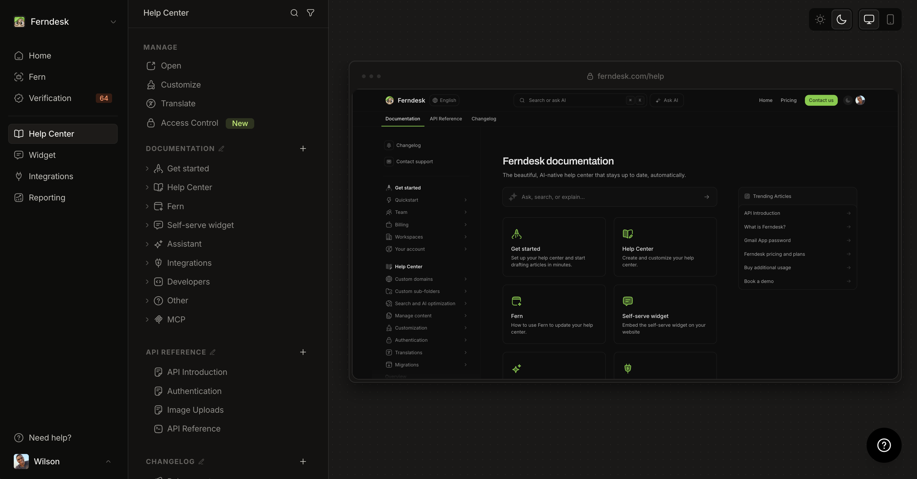This screenshot has width=917, height=479.
Task: Edit the API Reference section name
Action: (x=213, y=352)
